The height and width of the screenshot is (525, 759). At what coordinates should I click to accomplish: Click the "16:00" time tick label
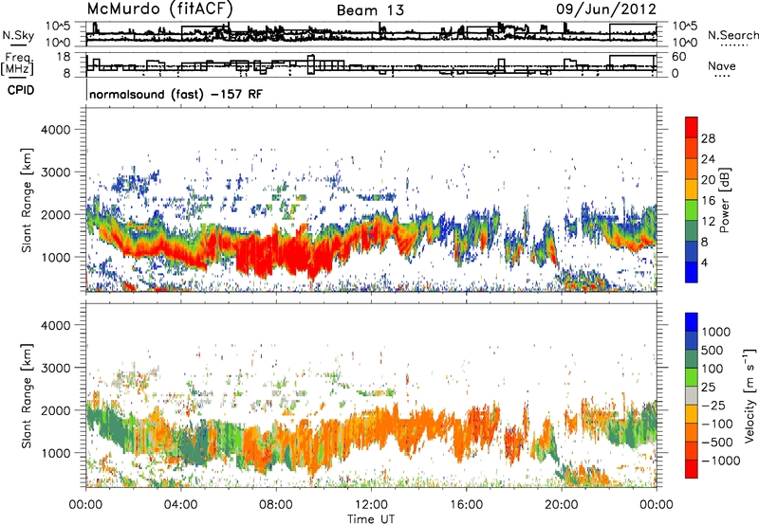[x=466, y=505]
